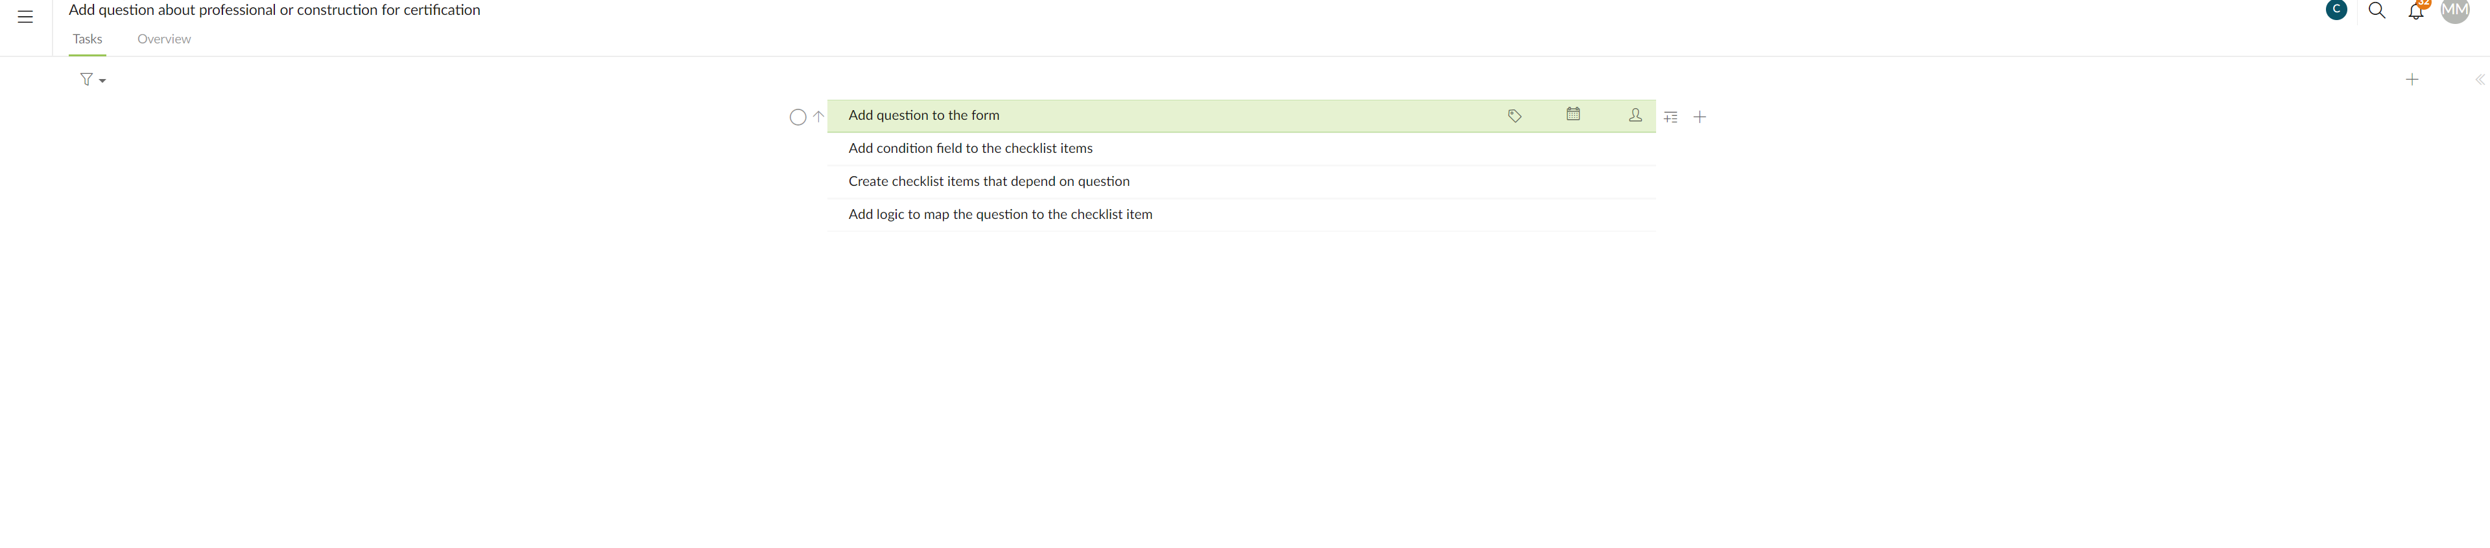Click the teal C member avatar

tap(2336, 10)
